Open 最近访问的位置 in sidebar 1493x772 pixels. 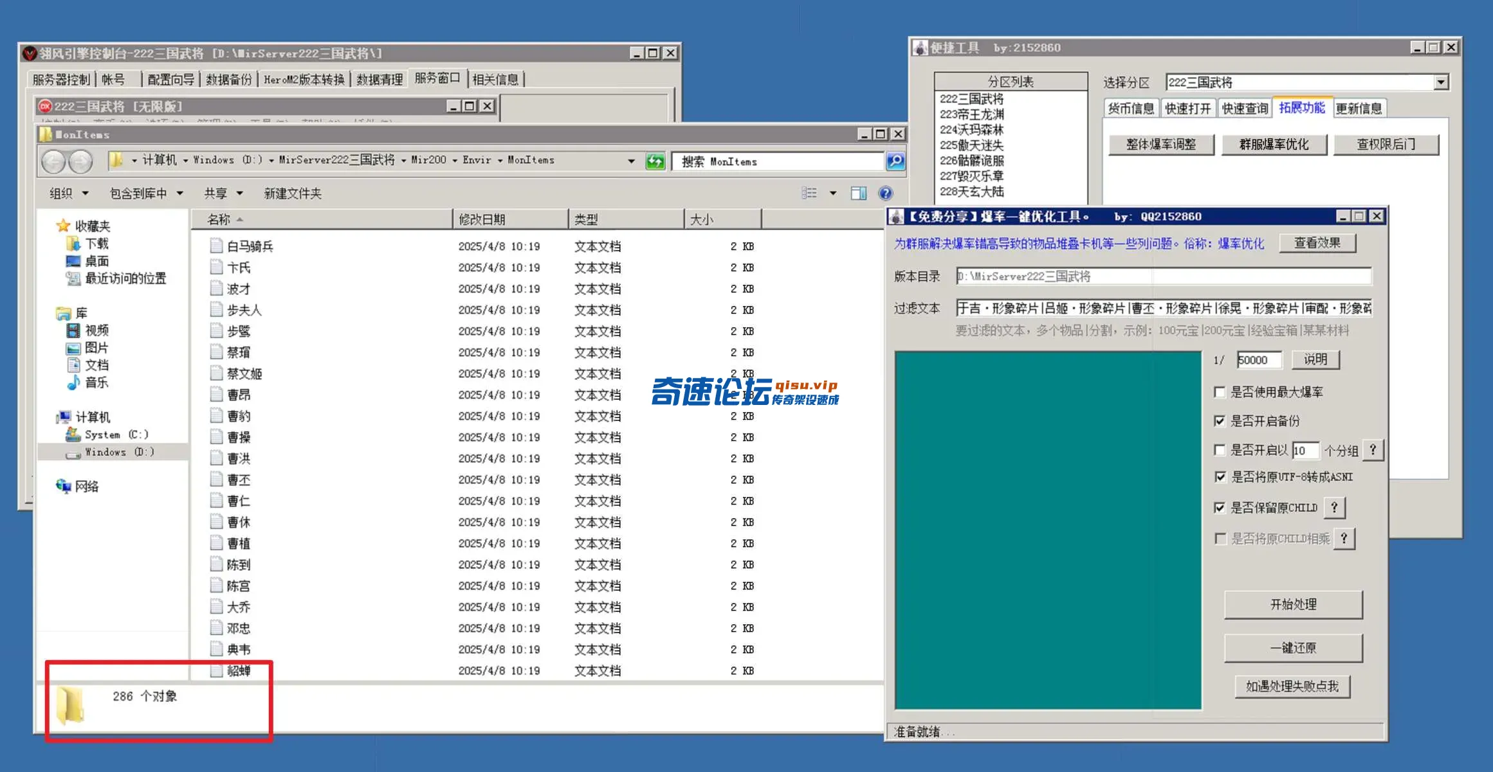(x=116, y=278)
